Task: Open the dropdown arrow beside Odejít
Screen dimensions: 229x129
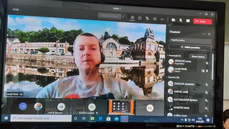Action: pyautogui.click(x=210, y=22)
